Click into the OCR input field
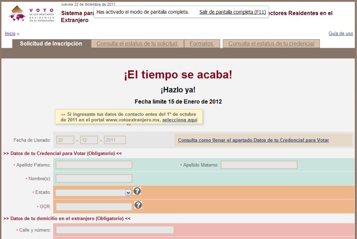357x239 pixels. 94,207
